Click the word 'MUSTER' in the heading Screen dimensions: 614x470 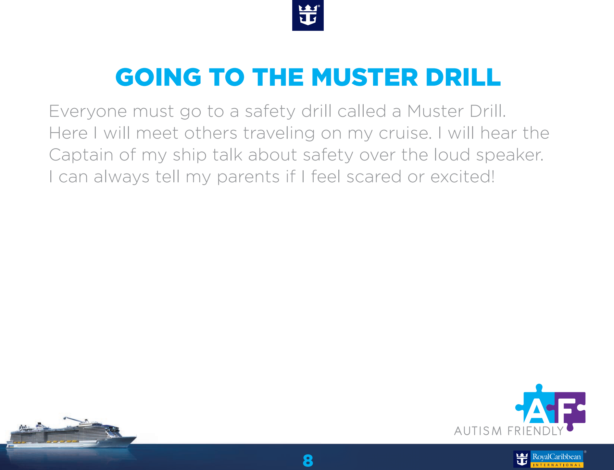364,78
